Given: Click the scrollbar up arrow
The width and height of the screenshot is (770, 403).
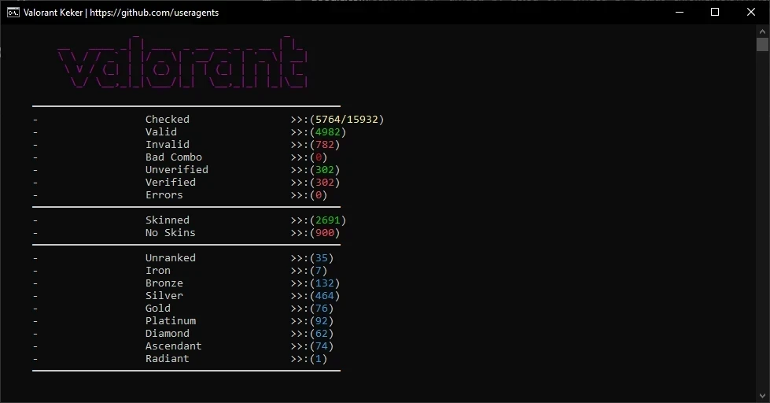Looking at the screenshot, I should click(x=762, y=30).
